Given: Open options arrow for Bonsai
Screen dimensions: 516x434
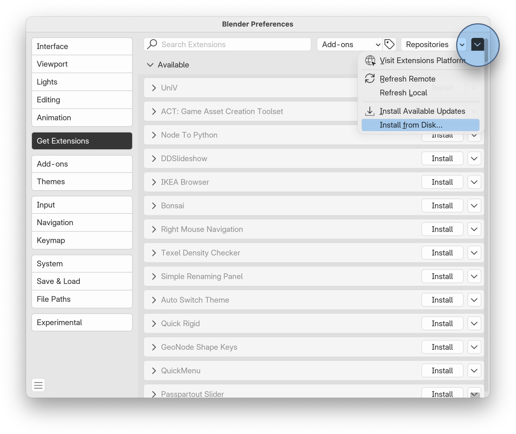Looking at the screenshot, I should [x=474, y=206].
